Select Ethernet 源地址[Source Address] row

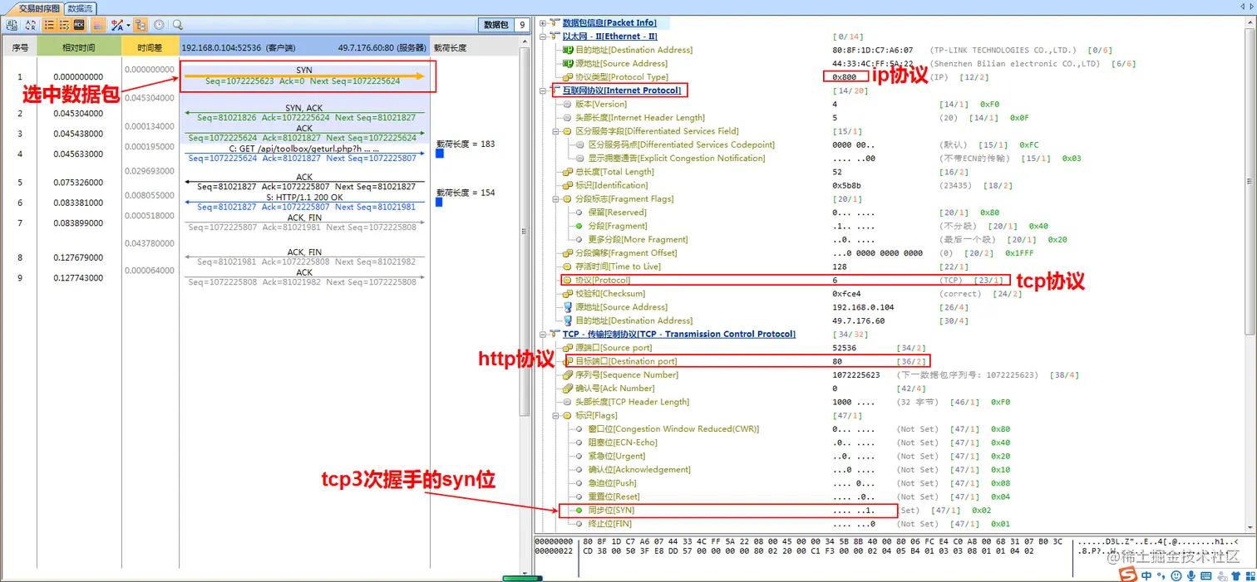click(621, 63)
